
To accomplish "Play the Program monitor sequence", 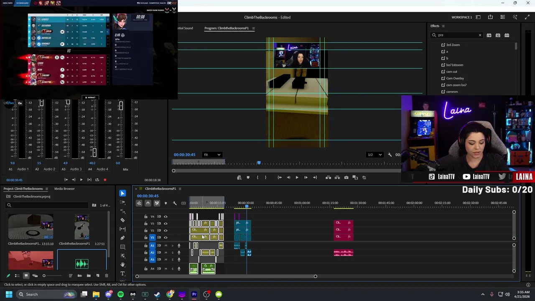I will pos(297,178).
